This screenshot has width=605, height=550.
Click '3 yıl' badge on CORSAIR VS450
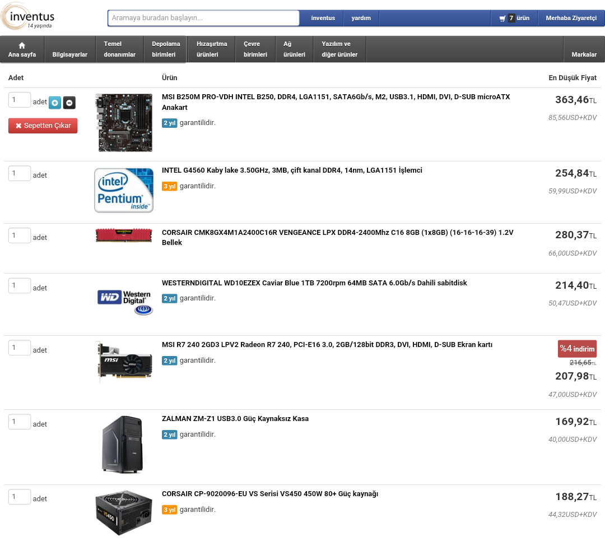click(169, 510)
